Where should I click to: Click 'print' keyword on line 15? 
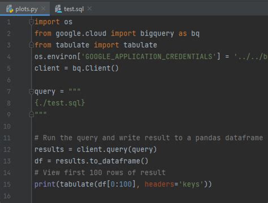pos(45,184)
